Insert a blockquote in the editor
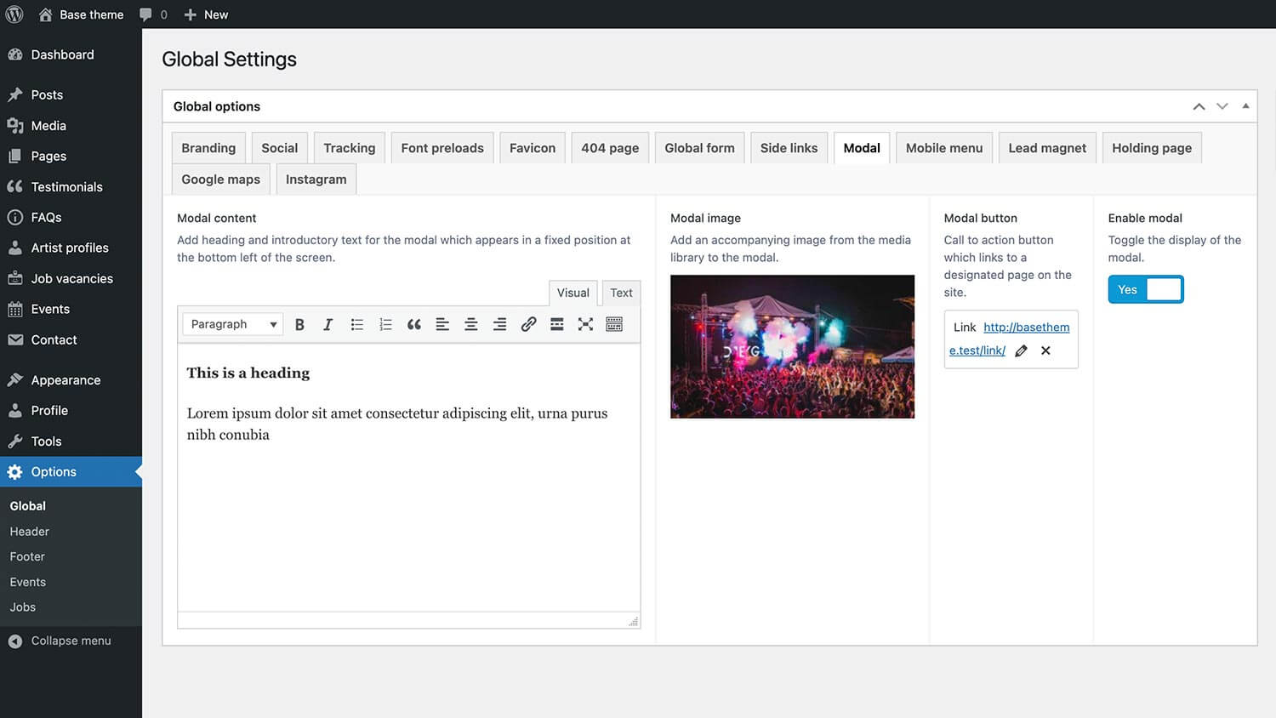This screenshot has height=718, width=1276. click(x=414, y=324)
